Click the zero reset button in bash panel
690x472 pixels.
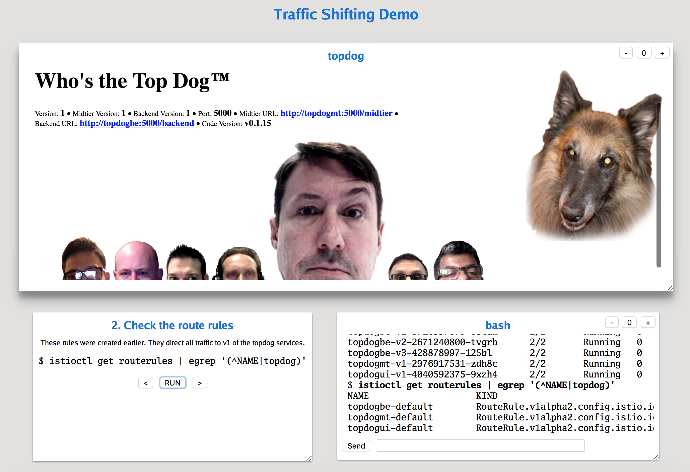[x=629, y=323]
